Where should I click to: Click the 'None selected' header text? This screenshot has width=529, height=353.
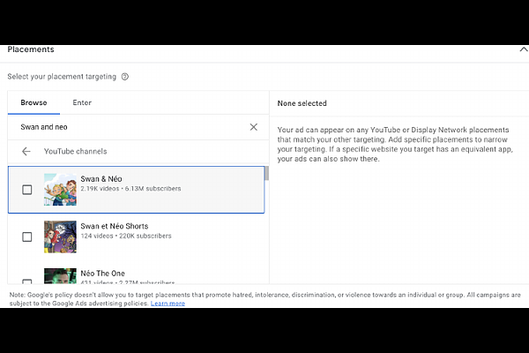[302, 103]
